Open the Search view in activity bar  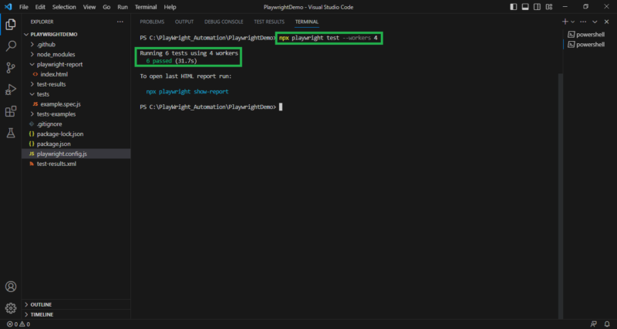[x=11, y=46]
